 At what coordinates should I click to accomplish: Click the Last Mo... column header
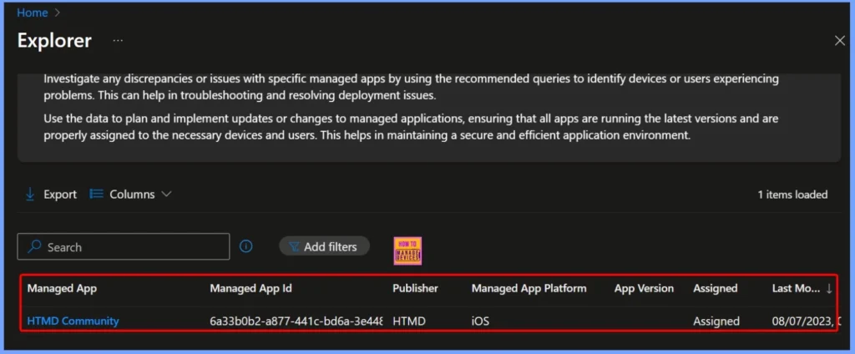pos(796,289)
